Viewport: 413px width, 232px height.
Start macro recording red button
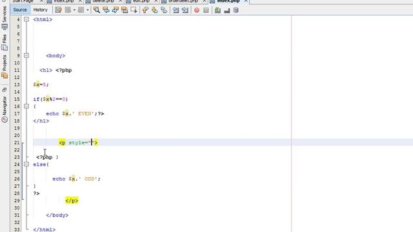(197, 10)
